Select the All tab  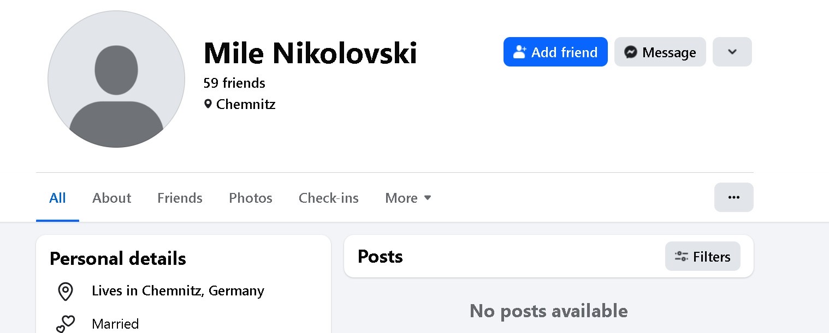(x=57, y=198)
